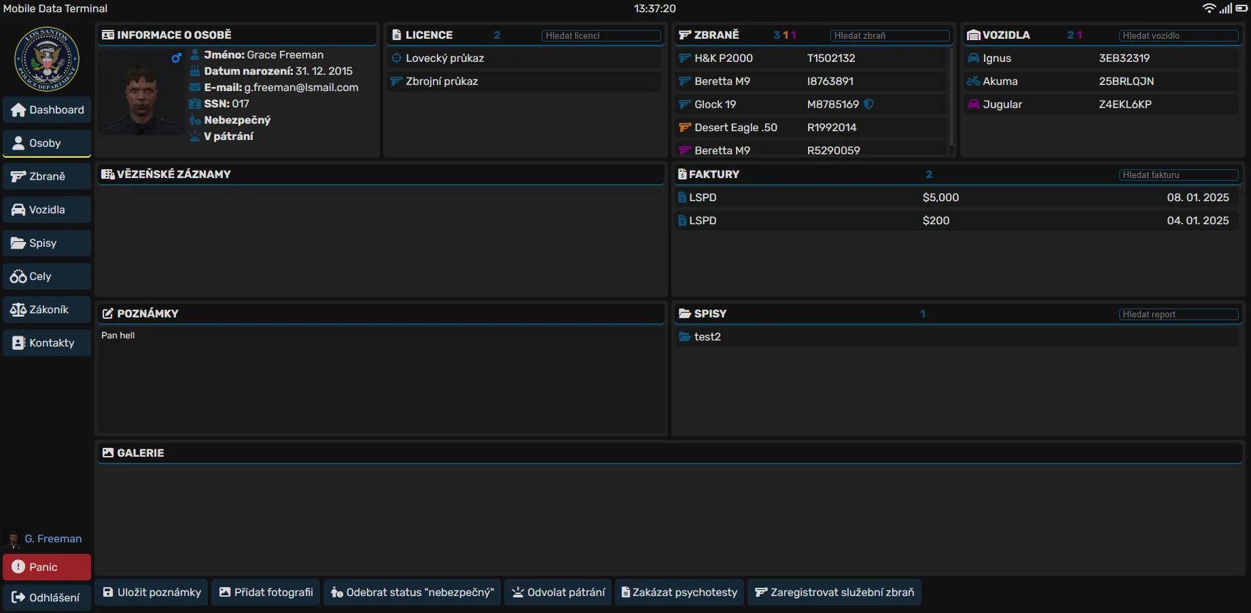This screenshot has width=1251, height=613.
Task: Click the Poznámky edit header icon
Action: click(107, 313)
